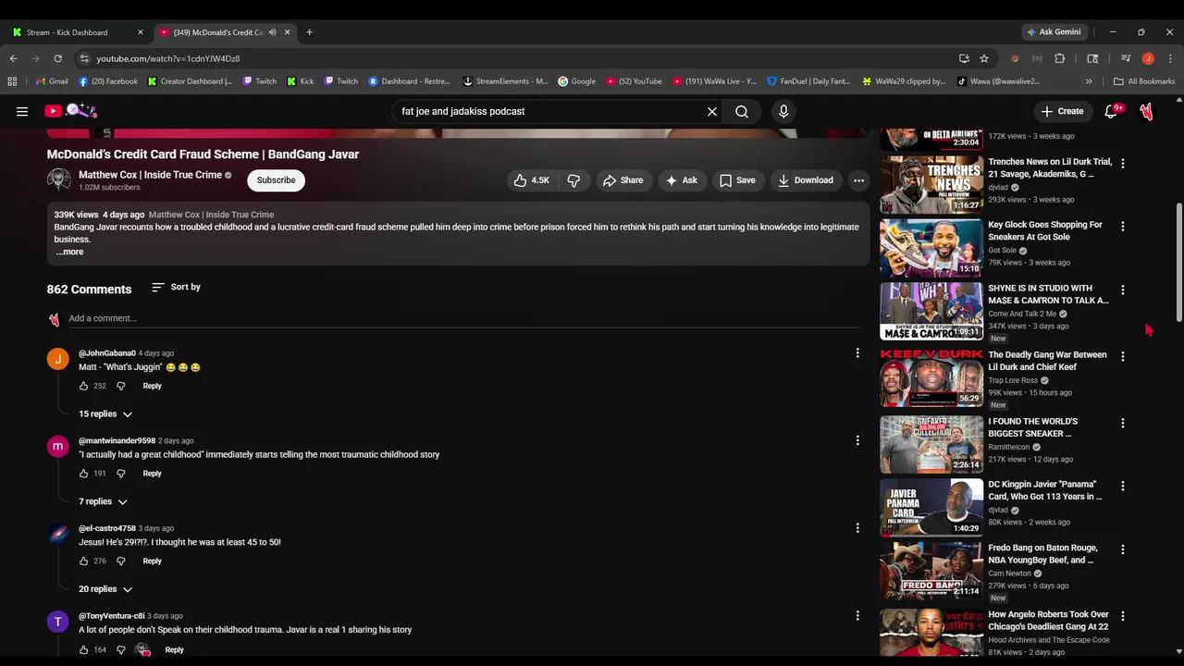Download the video

tap(806, 180)
